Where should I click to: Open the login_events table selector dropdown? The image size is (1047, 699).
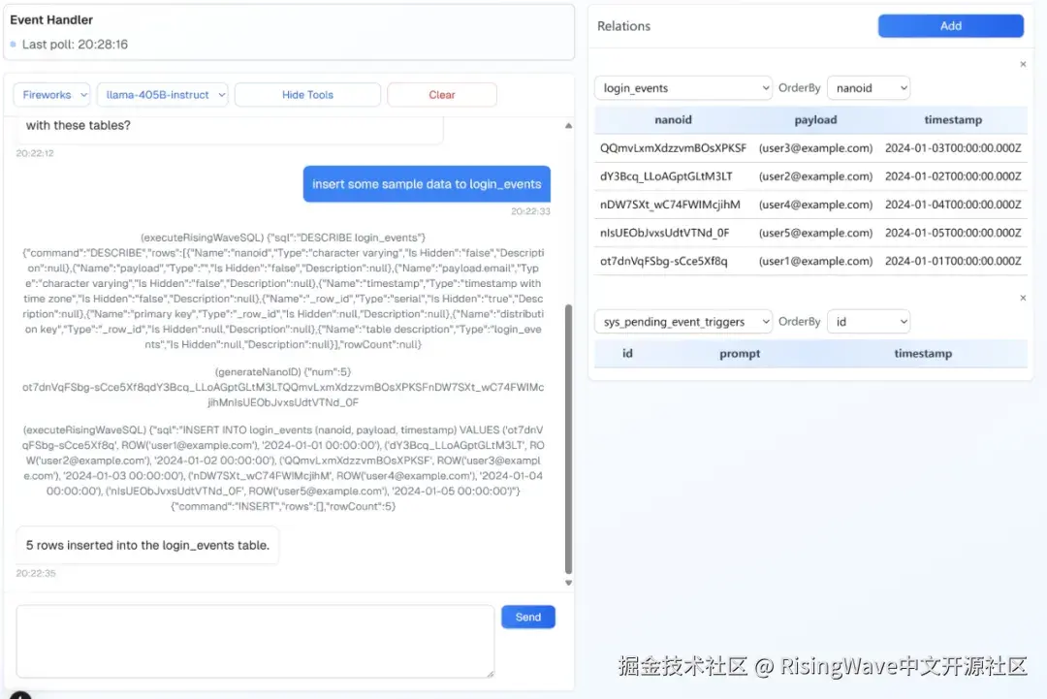682,87
